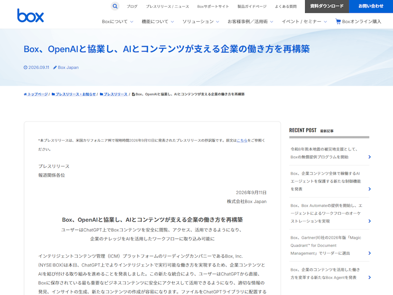393x295 pixels.
Task: Click arrow for Box Automate post
Action: tap(369, 221)
